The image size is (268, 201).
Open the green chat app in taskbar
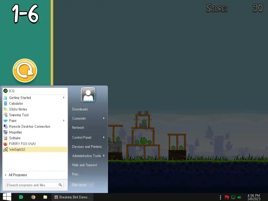point(21,197)
